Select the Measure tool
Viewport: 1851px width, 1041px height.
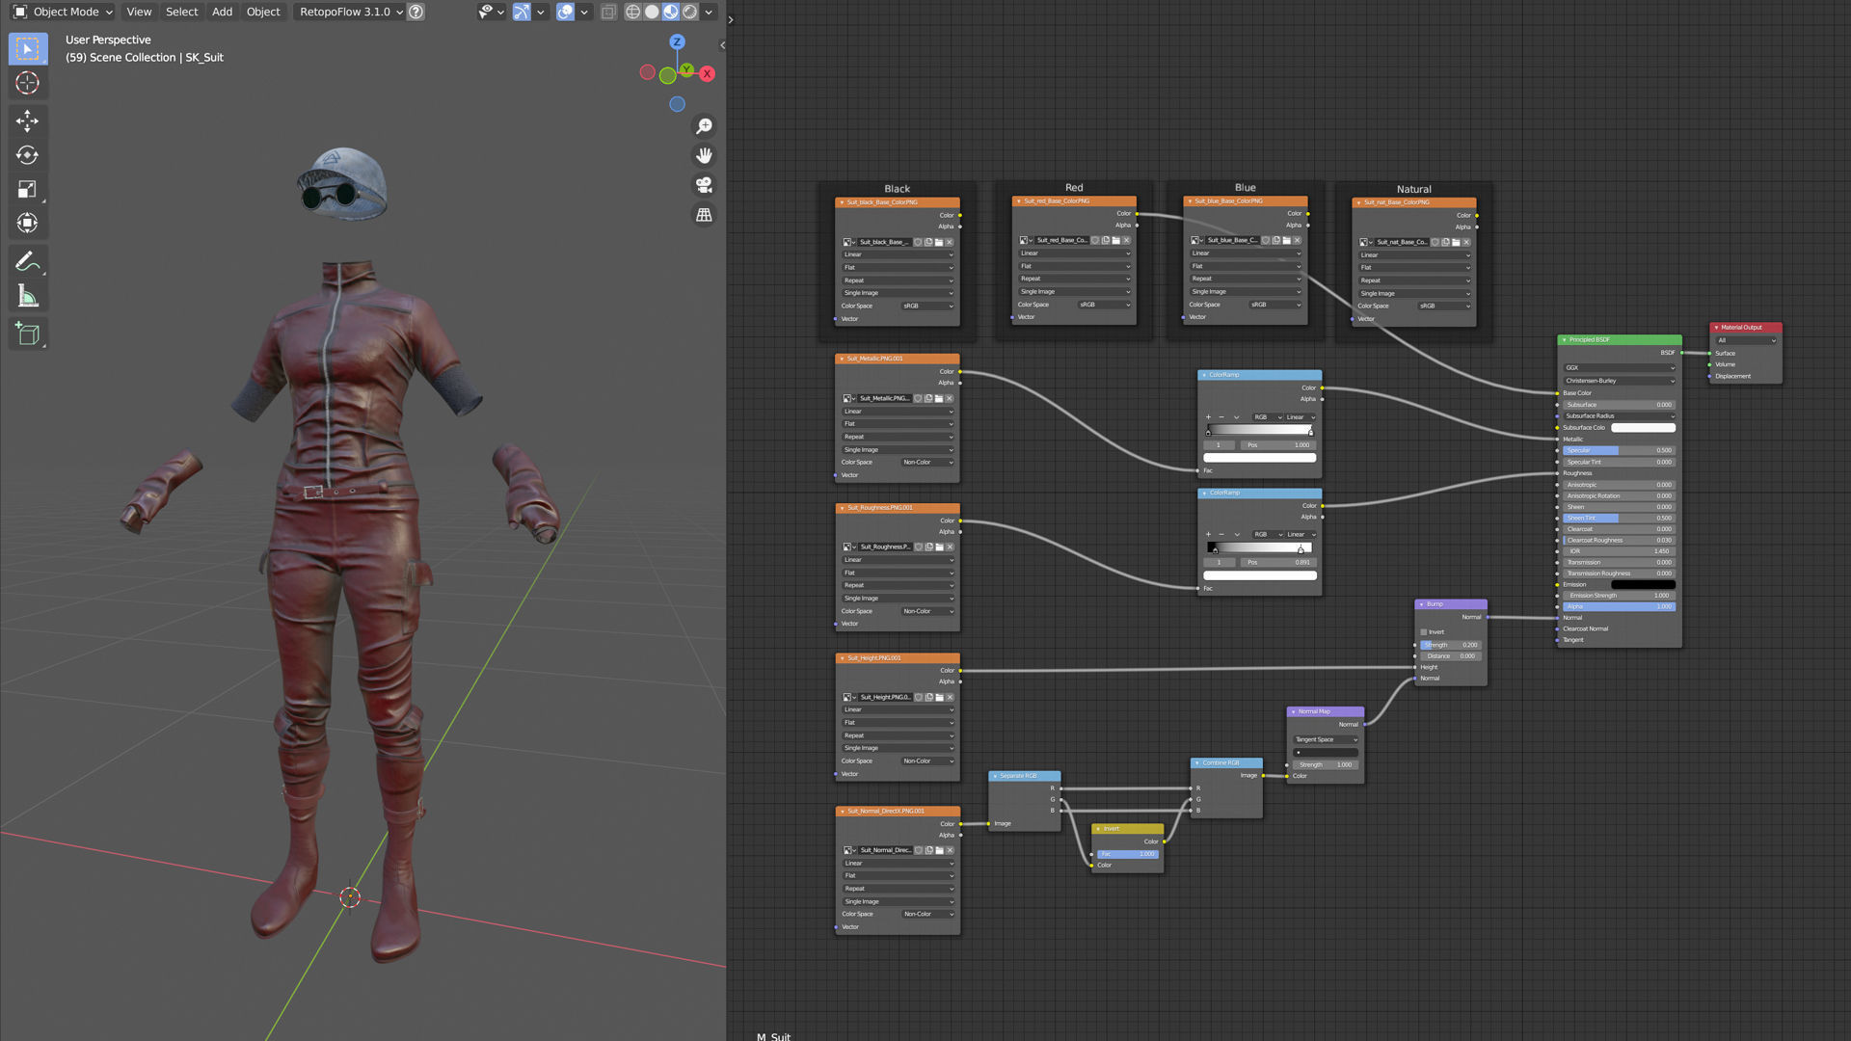coord(27,297)
